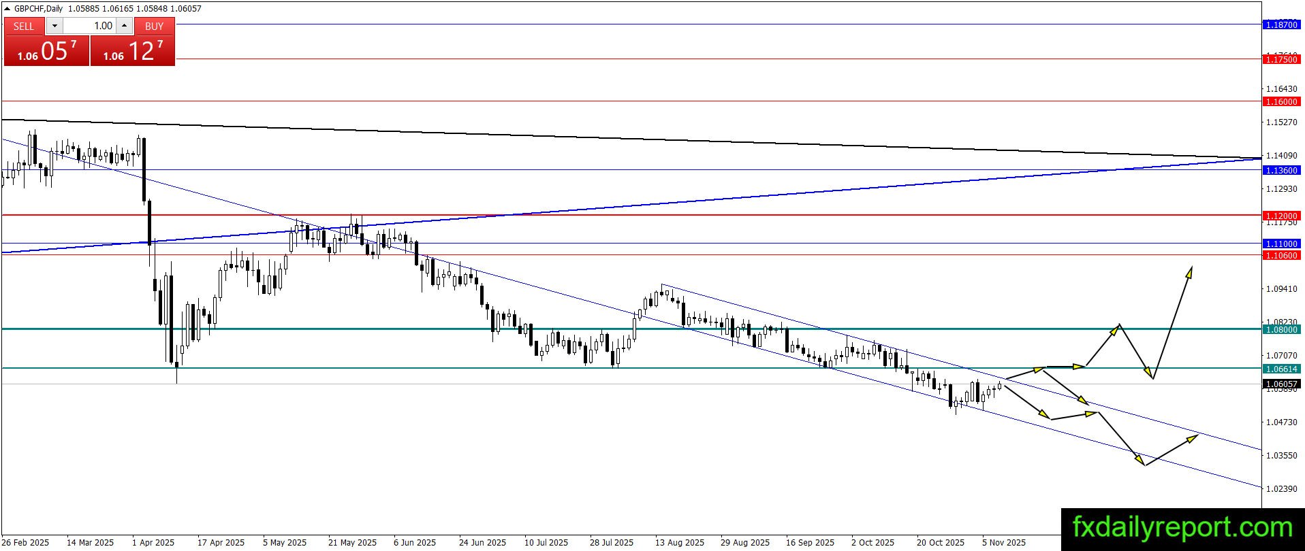Select the 1.18700 blue price label

click(1281, 24)
